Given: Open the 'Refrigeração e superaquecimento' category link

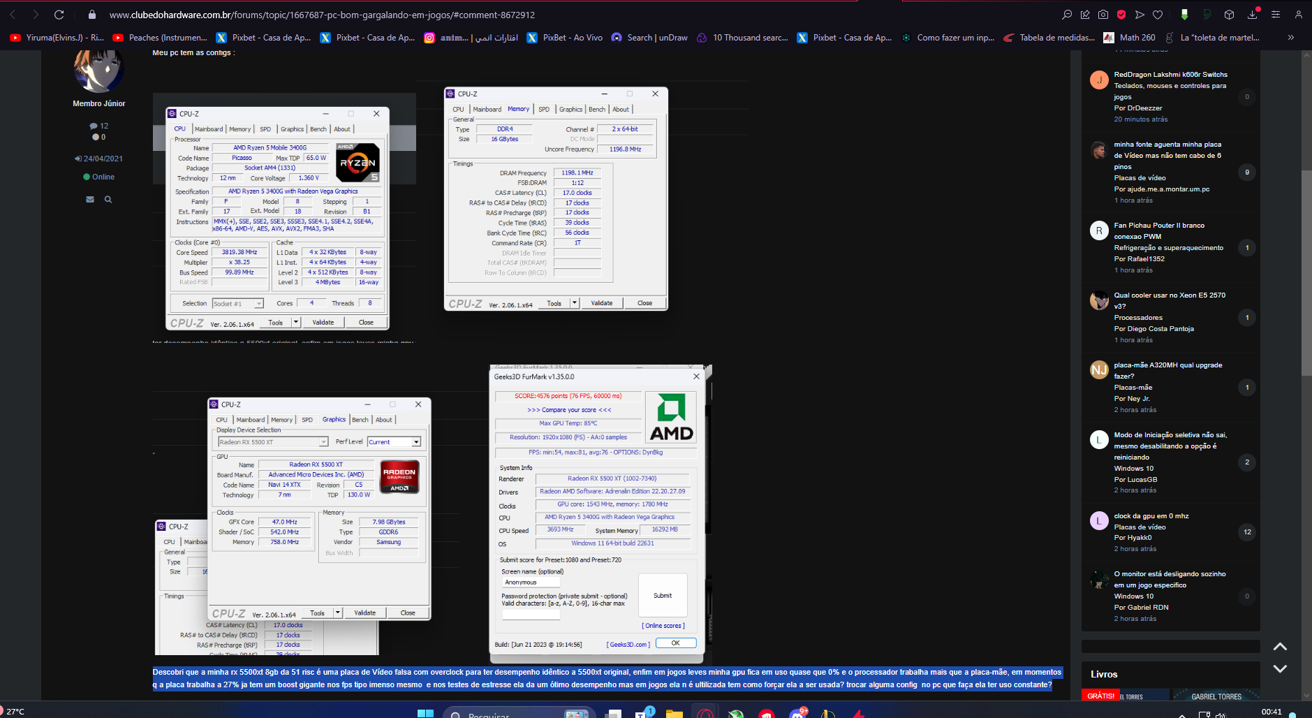Looking at the screenshot, I should tap(1168, 248).
